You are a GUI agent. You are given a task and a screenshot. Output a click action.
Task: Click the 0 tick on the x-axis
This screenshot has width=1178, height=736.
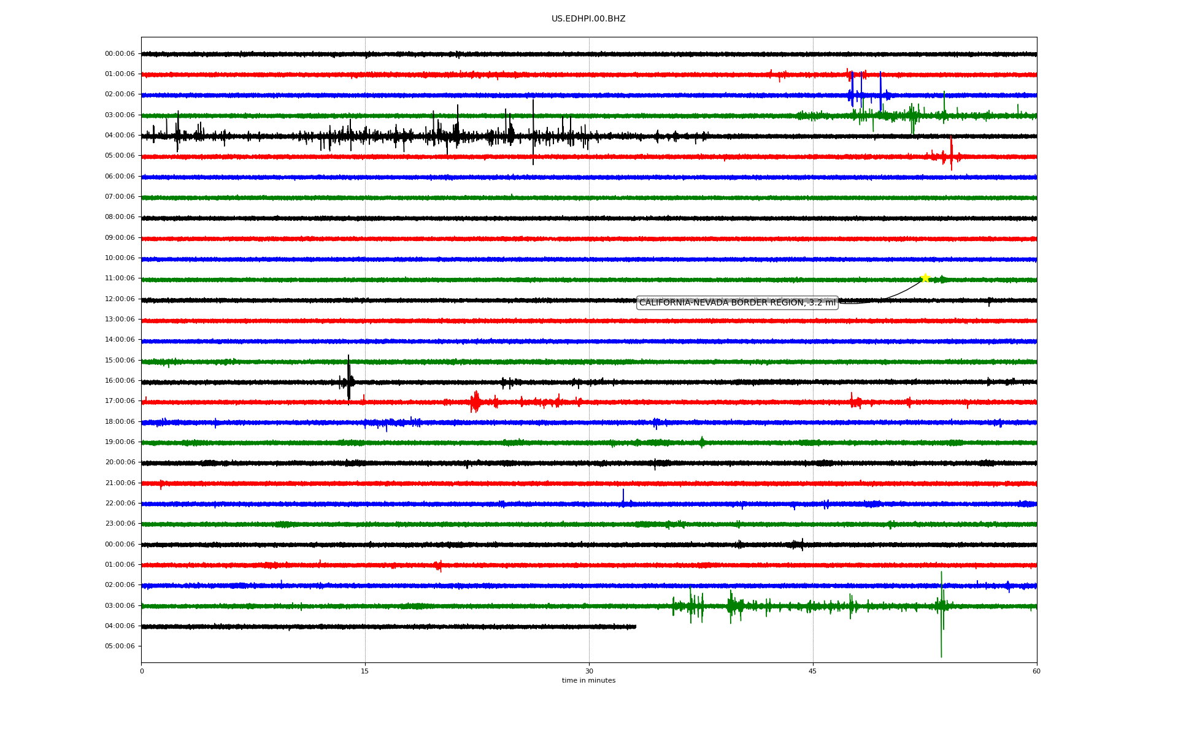pyautogui.click(x=142, y=671)
